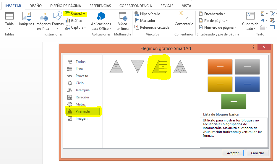This screenshot has height=164, width=277.
Task: Go to the REFERENCIAS tab
Action: 100,6
